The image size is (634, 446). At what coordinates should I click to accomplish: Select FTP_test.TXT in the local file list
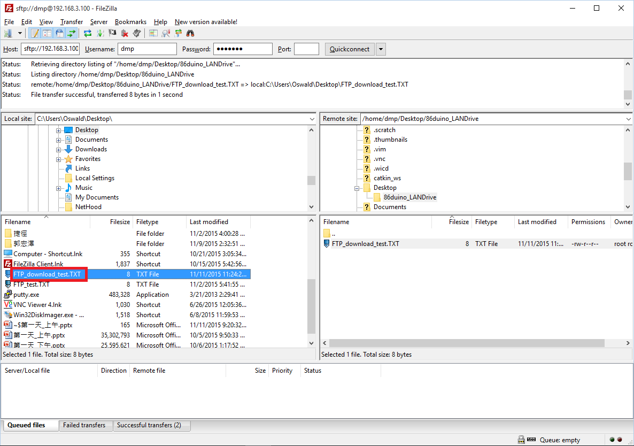127,284
